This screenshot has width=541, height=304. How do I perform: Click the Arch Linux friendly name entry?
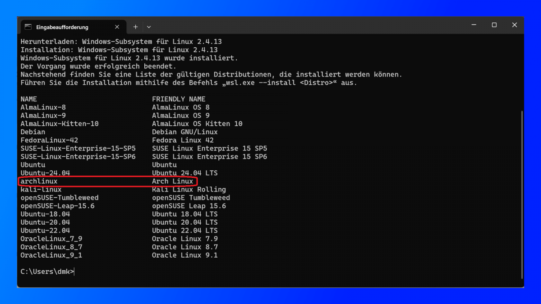click(173, 181)
